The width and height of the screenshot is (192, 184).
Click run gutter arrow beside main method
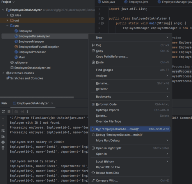pos(103,23)
